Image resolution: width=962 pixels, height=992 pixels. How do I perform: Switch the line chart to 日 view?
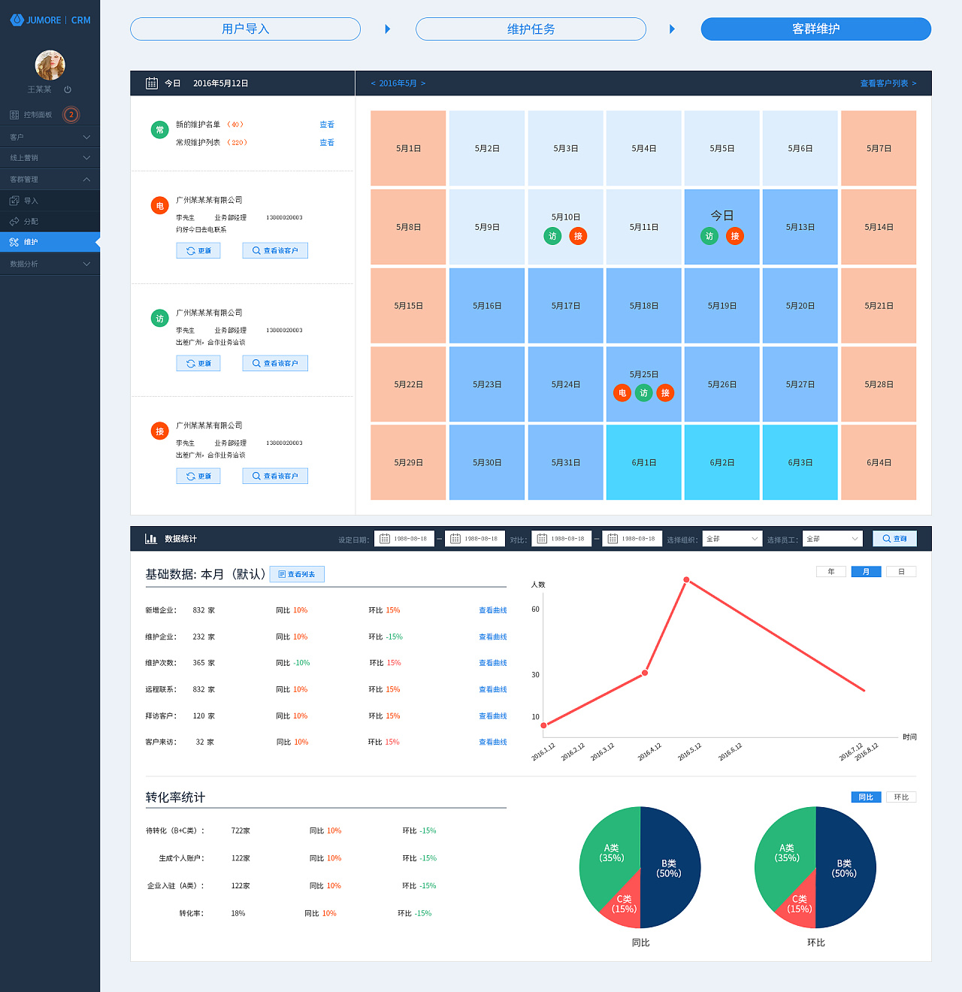coord(901,572)
